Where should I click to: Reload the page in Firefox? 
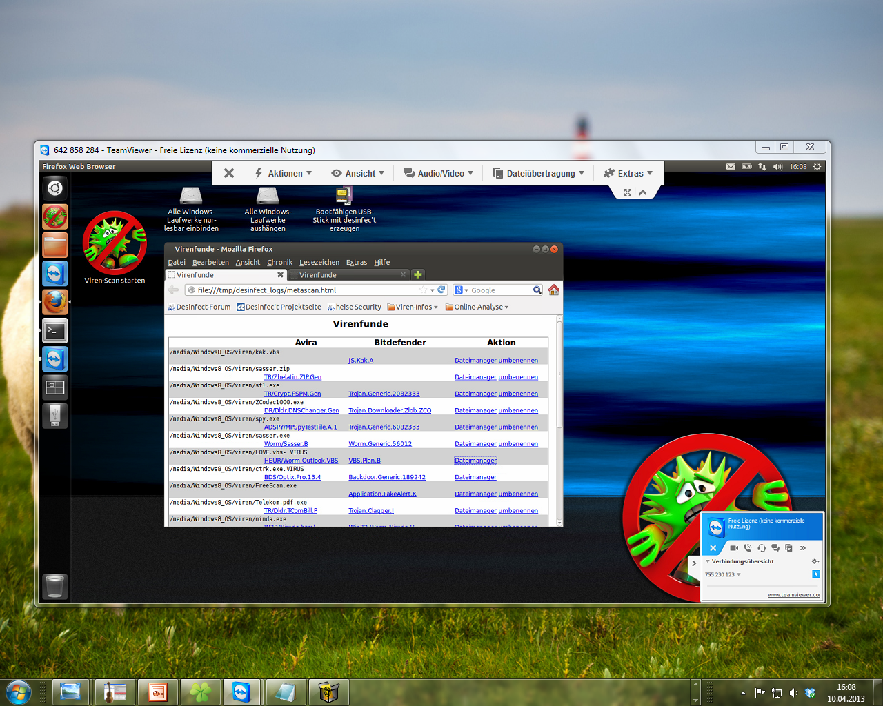pos(441,290)
